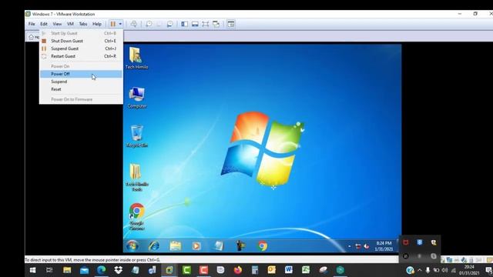Take a snapshot of this VM

[x=149, y=24]
